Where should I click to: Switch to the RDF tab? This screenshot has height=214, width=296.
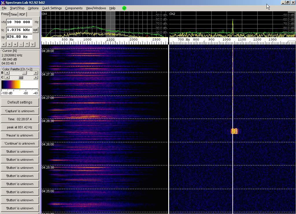click(x=22, y=14)
